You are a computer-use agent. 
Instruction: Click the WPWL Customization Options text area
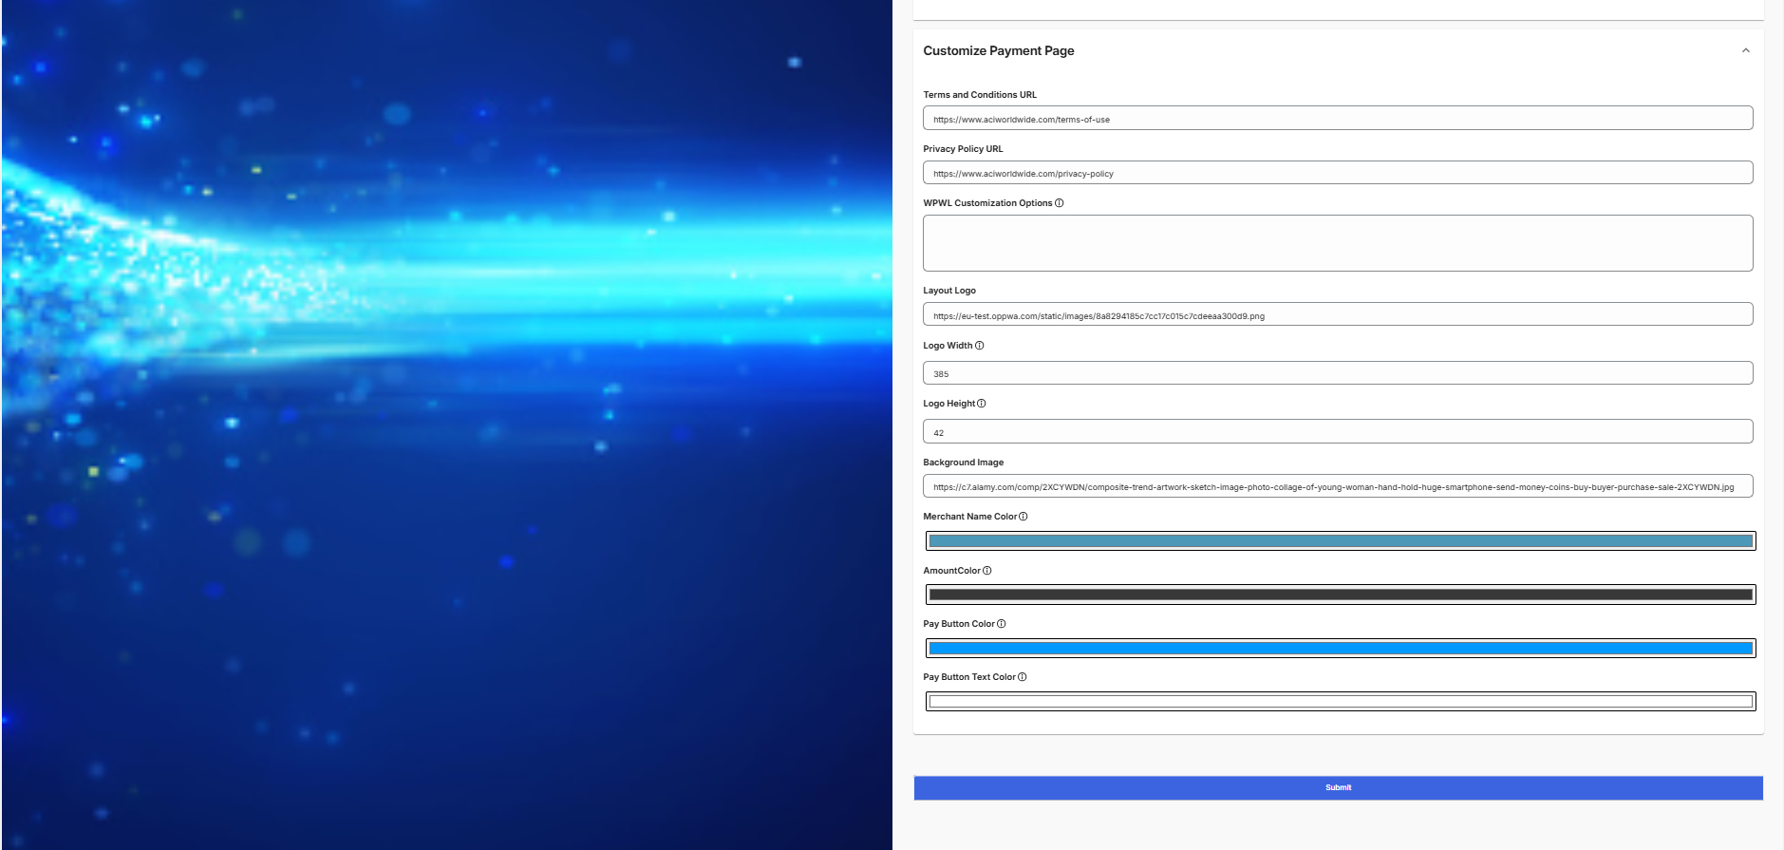click(1338, 243)
